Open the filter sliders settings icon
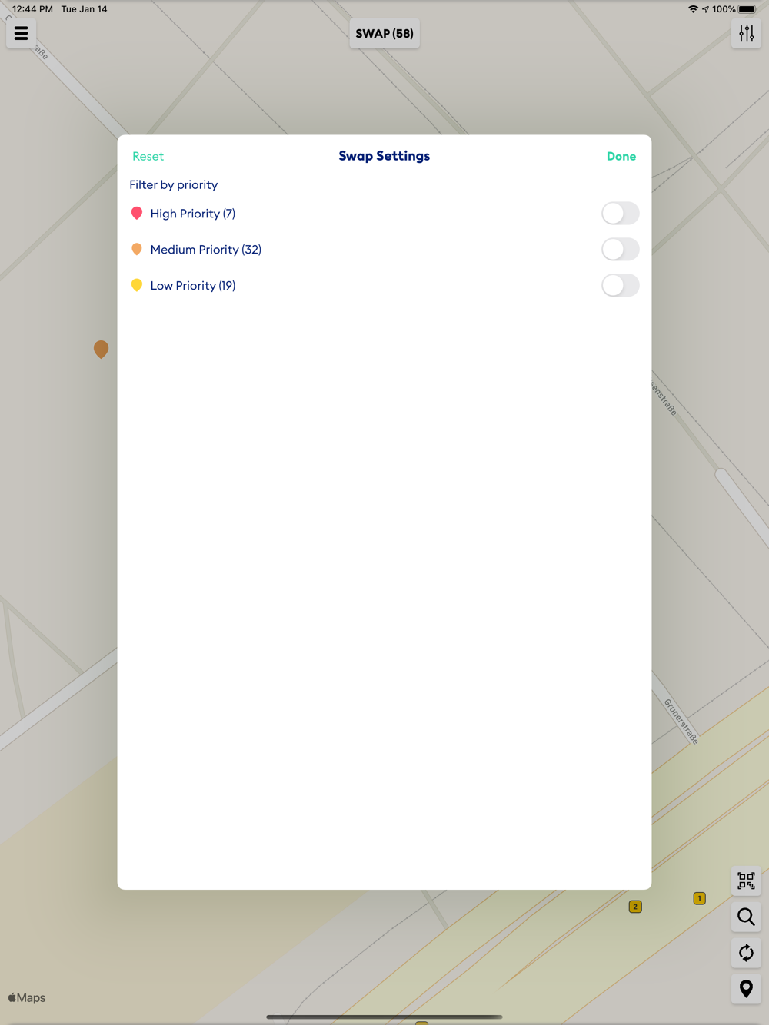Screen dimensions: 769x1025 coord(746,33)
